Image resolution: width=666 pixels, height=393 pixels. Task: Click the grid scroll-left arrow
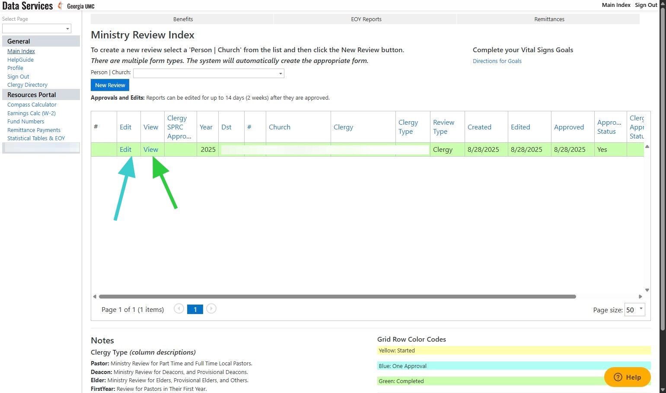coord(95,296)
